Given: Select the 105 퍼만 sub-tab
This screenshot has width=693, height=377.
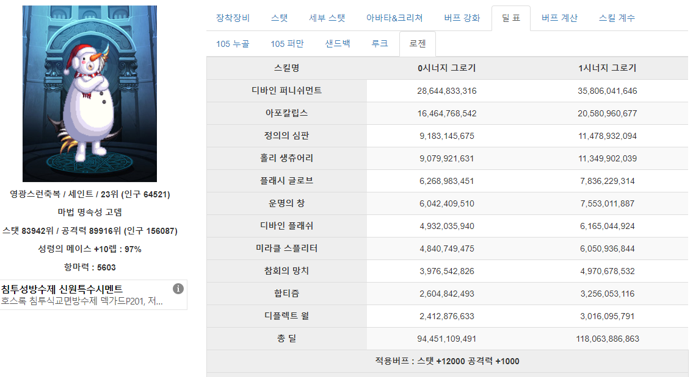Looking at the screenshot, I should point(288,44).
